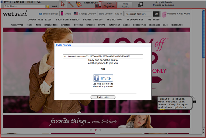This screenshot has height=138, width=206.
Task: Browse the clearance category
Action: [177, 25]
